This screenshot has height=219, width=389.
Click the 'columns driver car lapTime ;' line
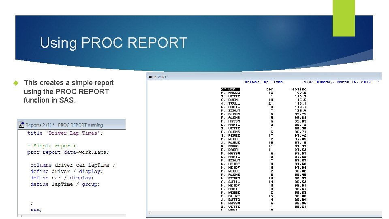[73, 165]
